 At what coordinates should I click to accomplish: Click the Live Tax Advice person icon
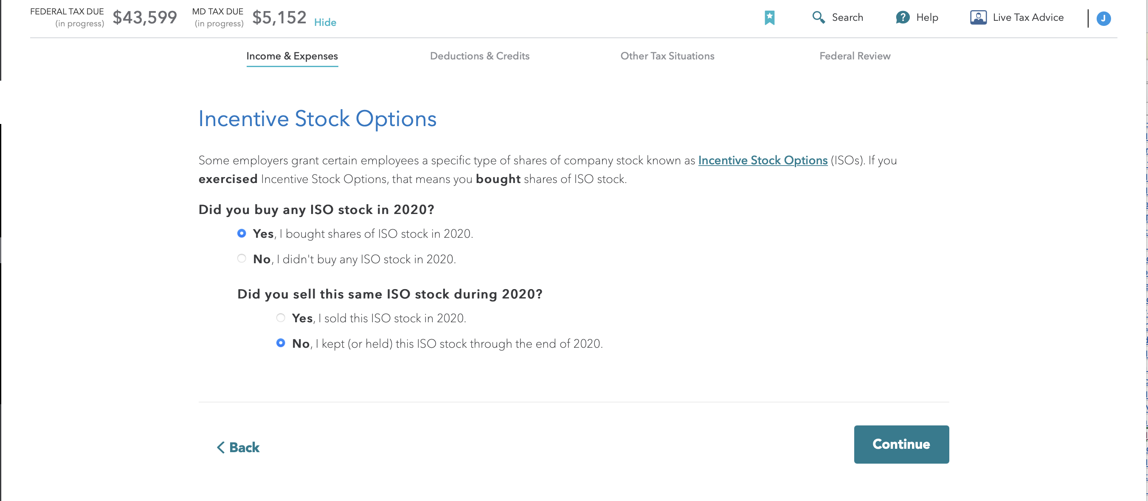click(x=978, y=17)
